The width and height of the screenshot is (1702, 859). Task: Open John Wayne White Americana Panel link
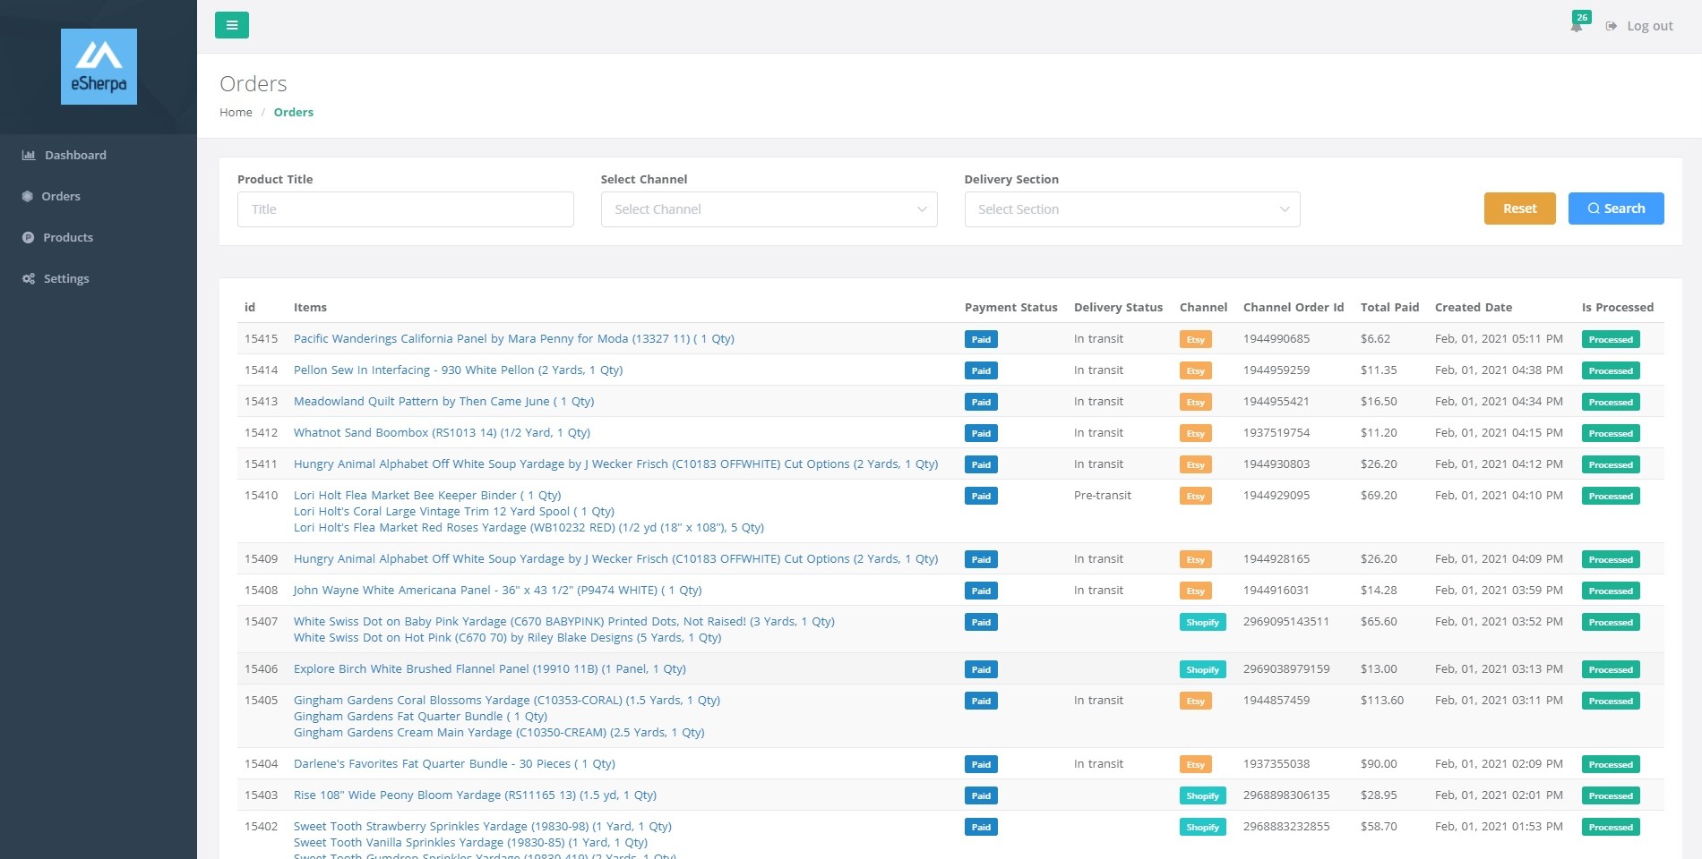tap(497, 590)
